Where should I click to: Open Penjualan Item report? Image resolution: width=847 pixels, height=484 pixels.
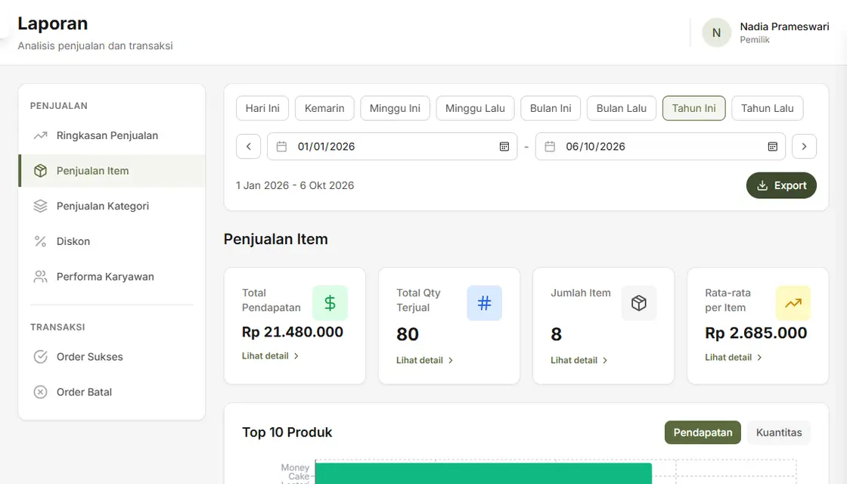pos(112,171)
